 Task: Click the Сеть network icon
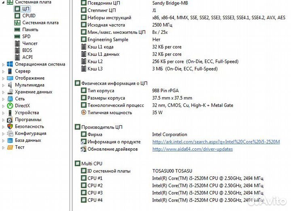(x=10, y=99)
